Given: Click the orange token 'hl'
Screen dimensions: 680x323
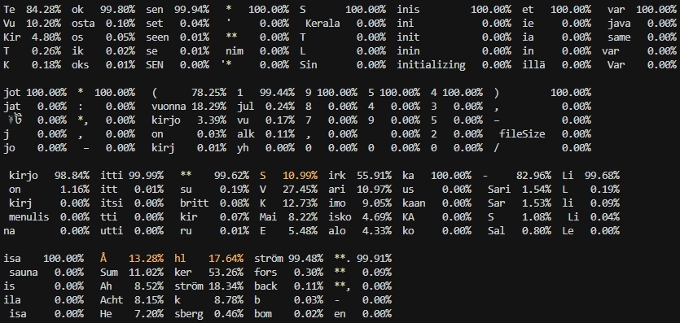Looking at the screenshot, I should (x=180, y=259).
